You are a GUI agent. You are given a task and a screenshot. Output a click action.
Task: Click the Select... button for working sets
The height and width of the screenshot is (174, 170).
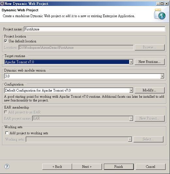click(x=148, y=139)
